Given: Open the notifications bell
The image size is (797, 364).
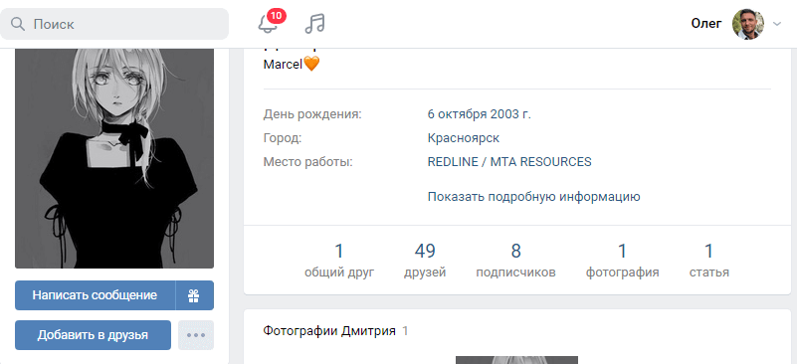Looking at the screenshot, I should pos(268,24).
